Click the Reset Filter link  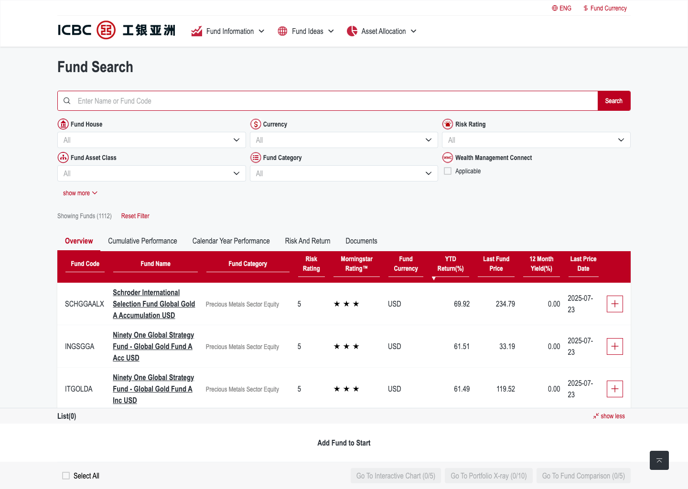click(135, 216)
